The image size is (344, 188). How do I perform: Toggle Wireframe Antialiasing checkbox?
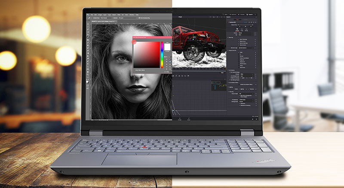pyautogui.click(x=240, y=106)
